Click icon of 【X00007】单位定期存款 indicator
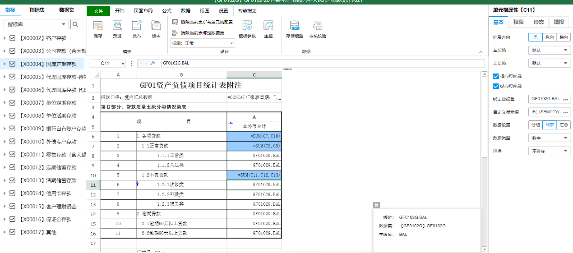 click(13, 103)
